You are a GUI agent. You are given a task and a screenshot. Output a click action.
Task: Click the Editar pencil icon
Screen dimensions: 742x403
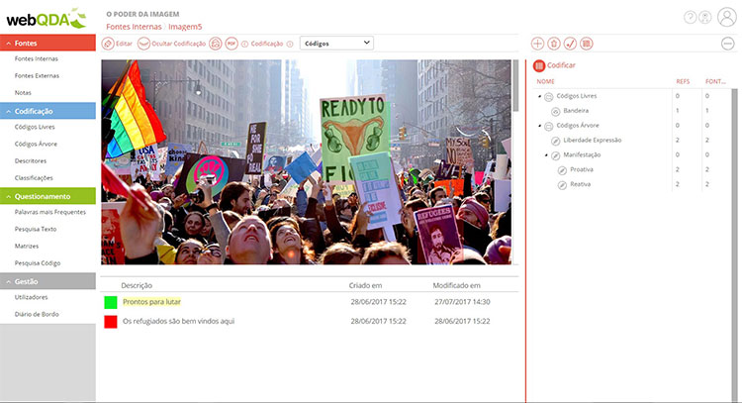tap(108, 44)
